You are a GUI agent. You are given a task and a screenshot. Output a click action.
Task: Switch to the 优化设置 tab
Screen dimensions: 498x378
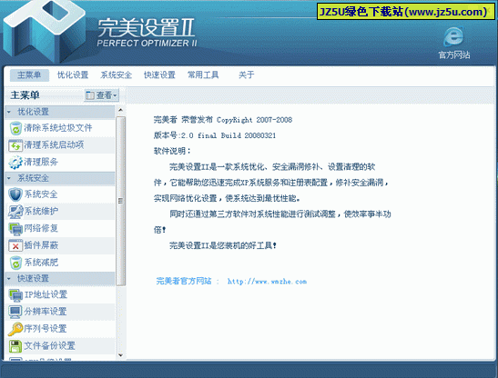coord(73,75)
